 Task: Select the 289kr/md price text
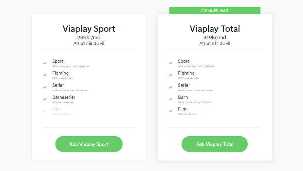(x=89, y=37)
